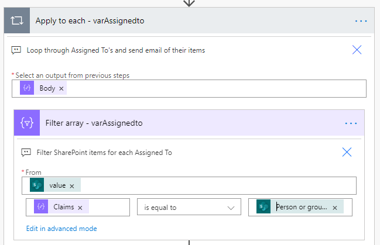Click the loop note comment icon
Viewport: 380px width, 245px height.
17,50
